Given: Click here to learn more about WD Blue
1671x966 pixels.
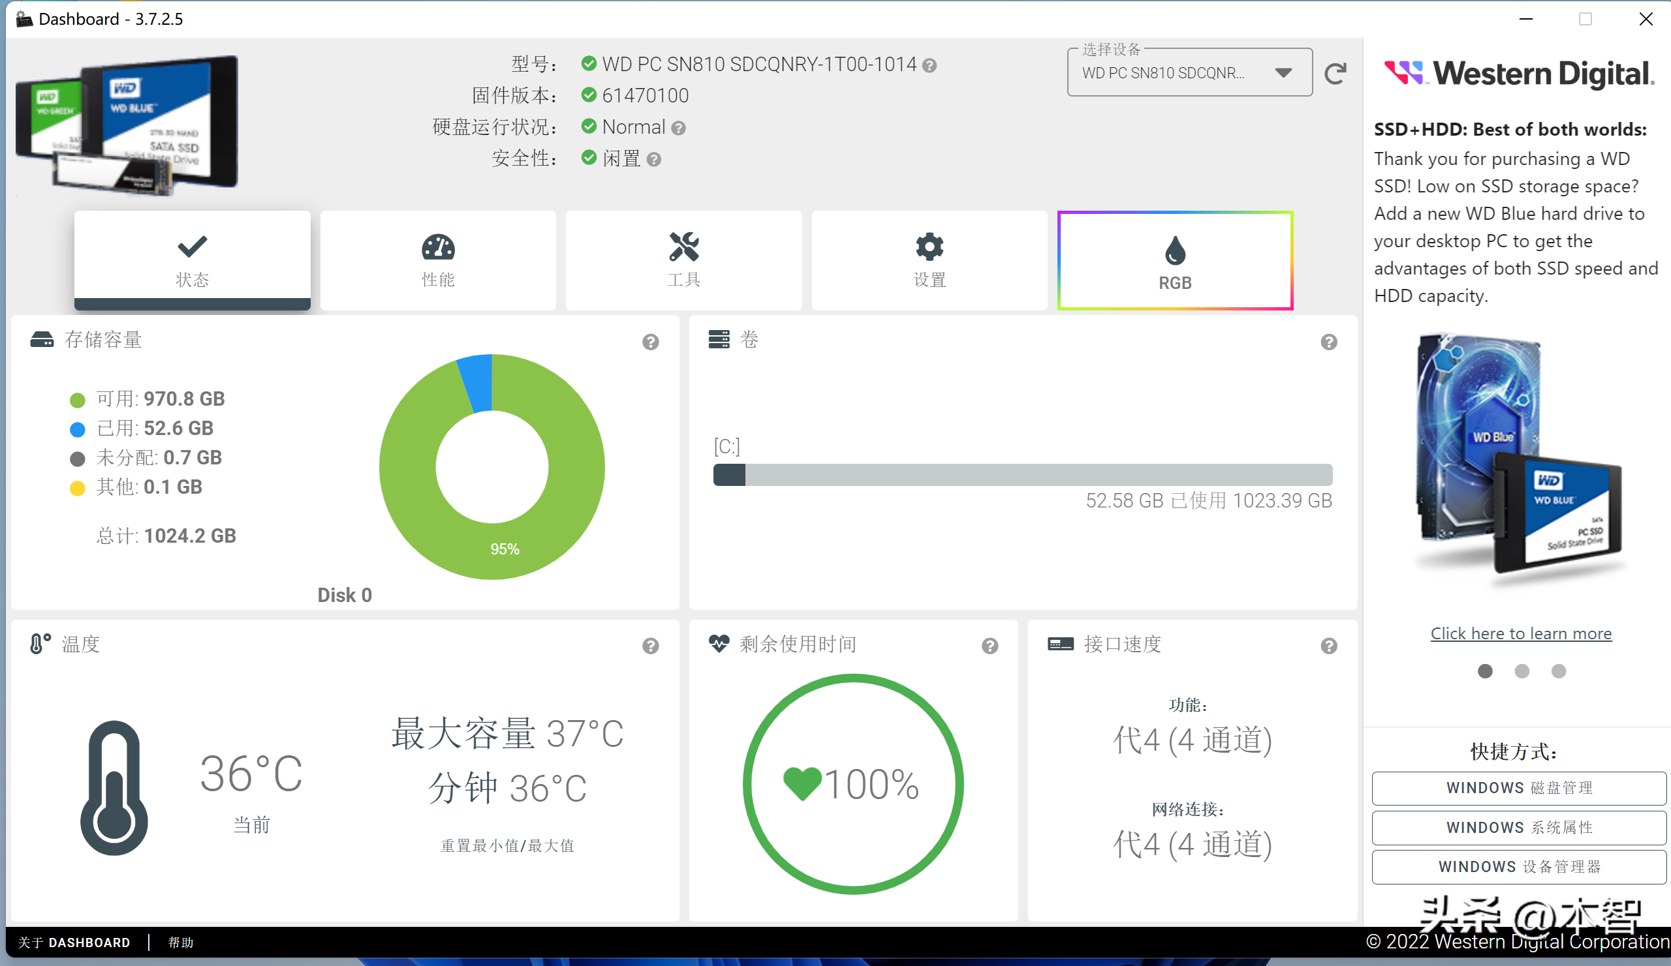Looking at the screenshot, I should pyautogui.click(x=1519, y=633).
